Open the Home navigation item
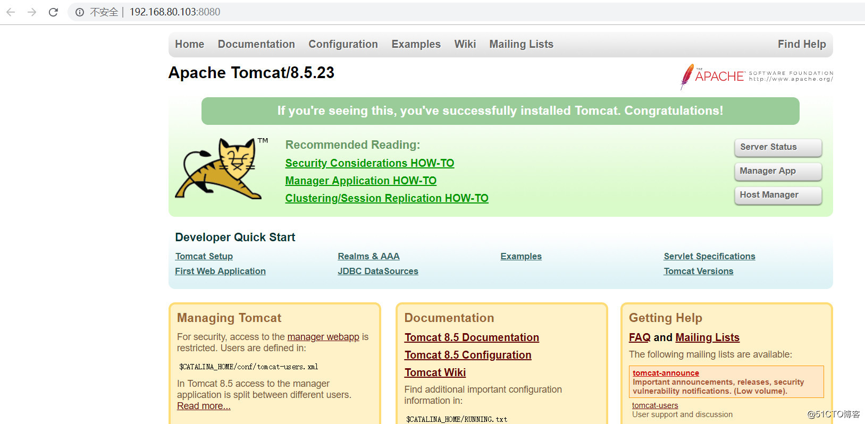The width and height of the screenshot is (865, 424). (x=190, y=44)
